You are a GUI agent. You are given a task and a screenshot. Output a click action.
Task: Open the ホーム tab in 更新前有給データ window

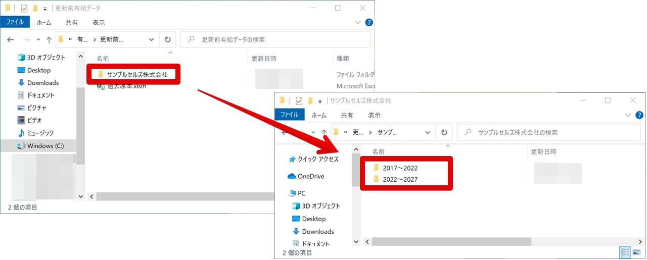point(44,22)
